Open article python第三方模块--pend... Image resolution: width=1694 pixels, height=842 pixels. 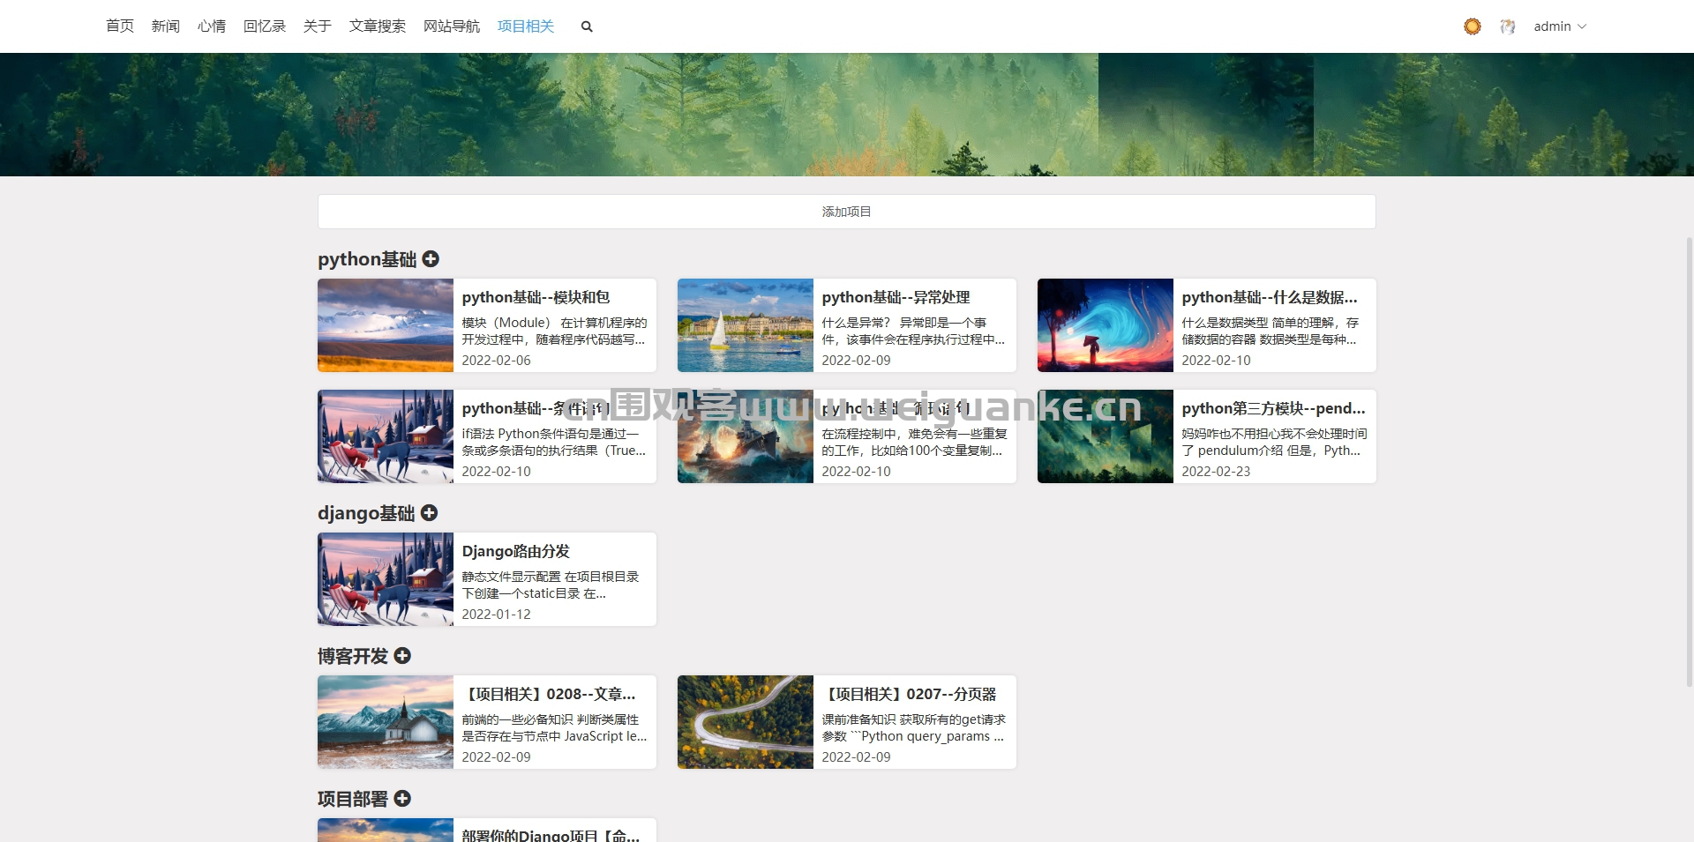pyautogui.click(x=1273, y=408)
